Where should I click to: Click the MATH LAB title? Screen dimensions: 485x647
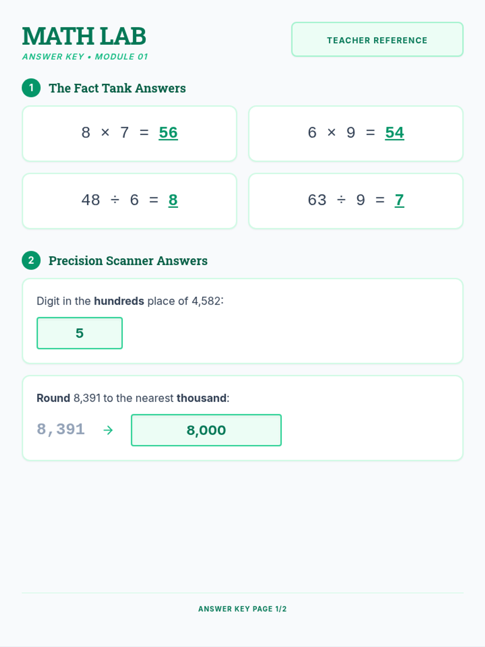[84, 36]
